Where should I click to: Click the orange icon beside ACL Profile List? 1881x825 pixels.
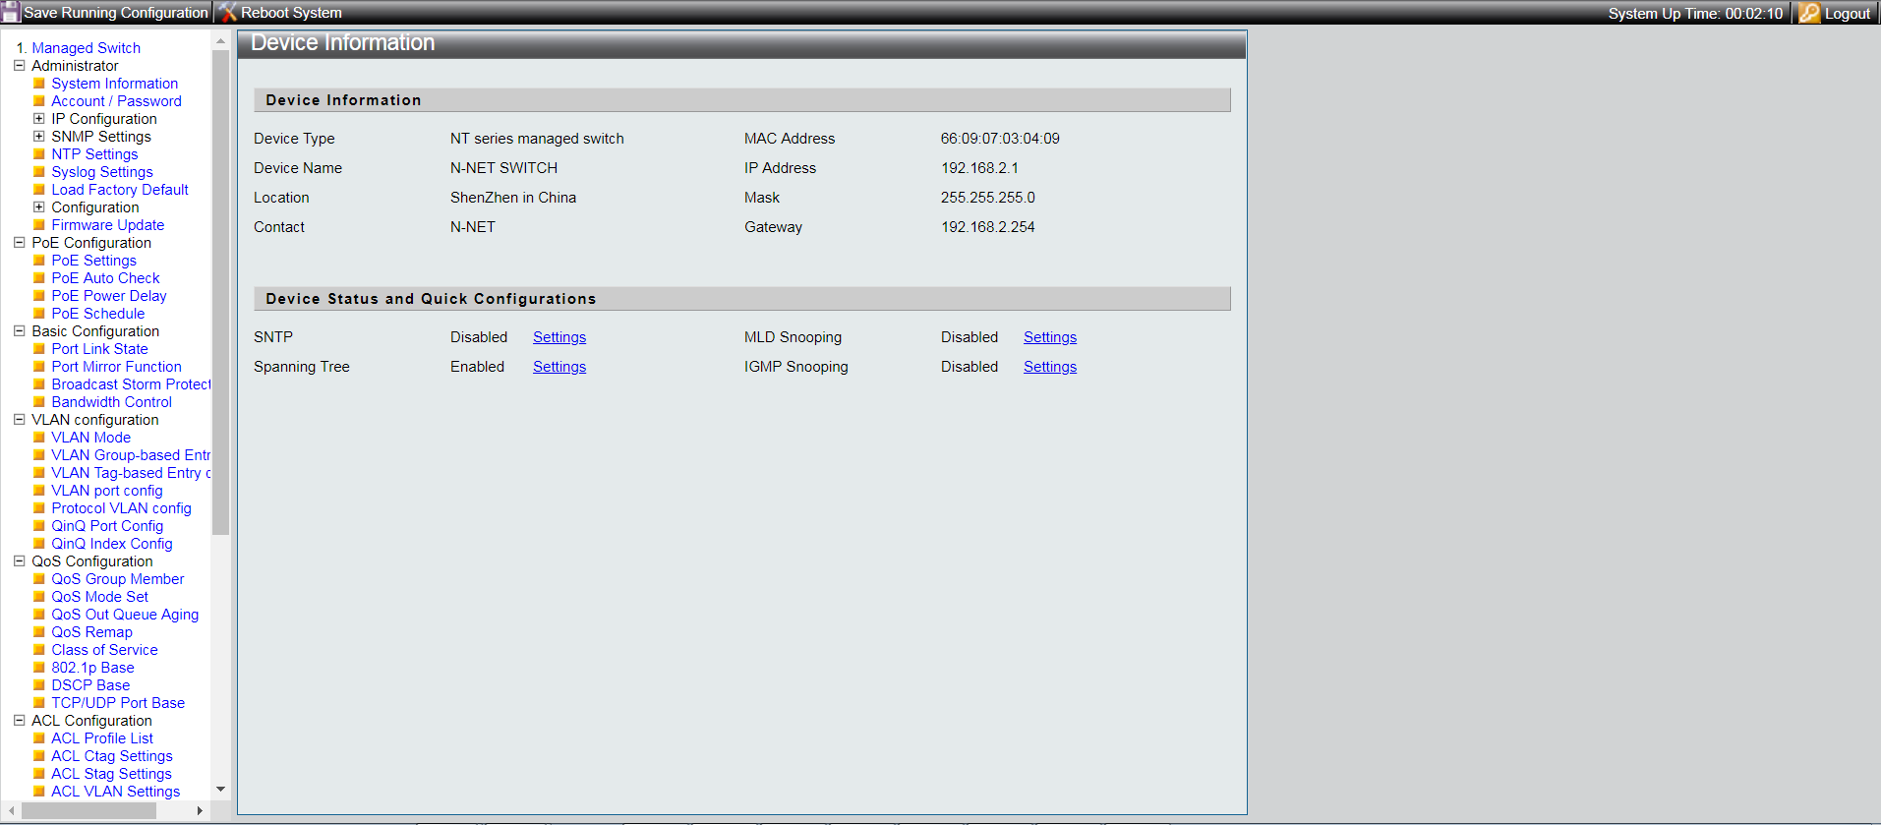tap(39, 738)
